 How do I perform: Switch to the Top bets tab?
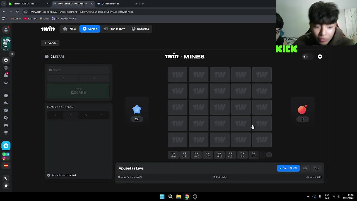316,168
